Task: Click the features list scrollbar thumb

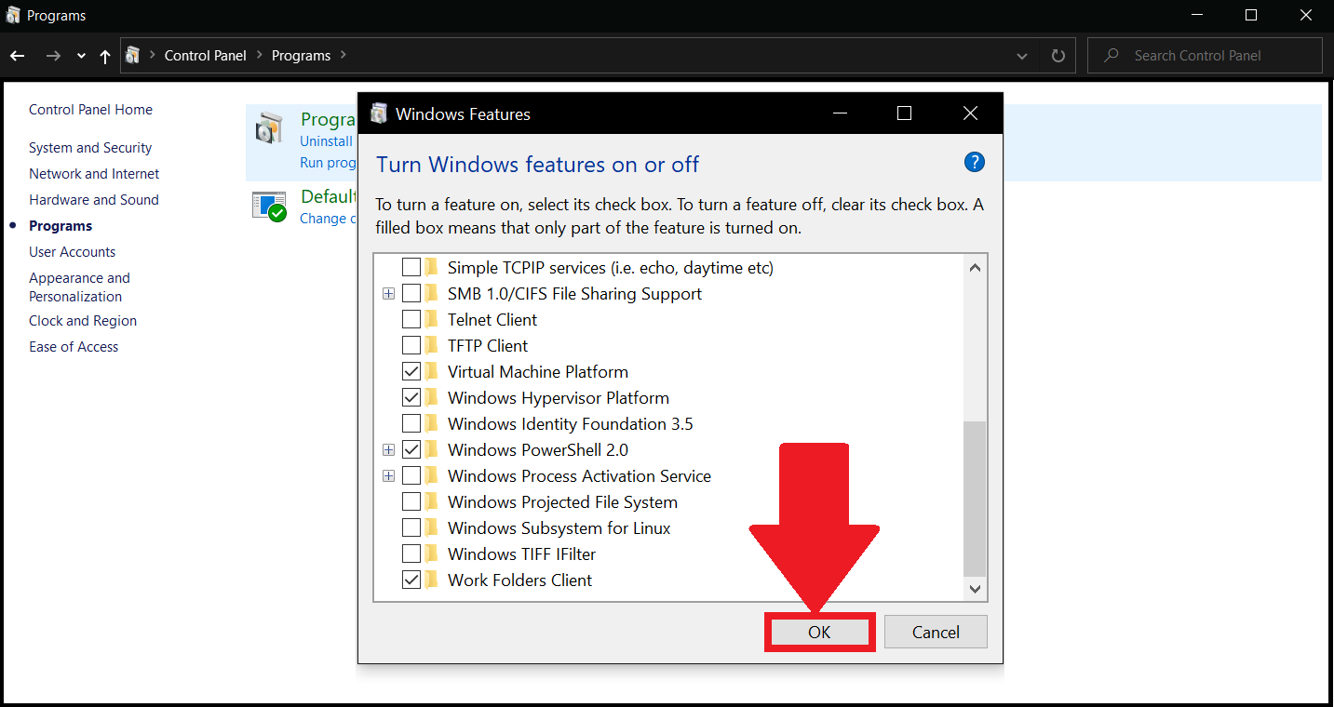Action: coord(975,498)
